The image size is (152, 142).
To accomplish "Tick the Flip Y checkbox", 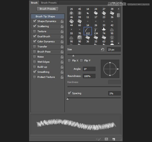I will 81,61.
